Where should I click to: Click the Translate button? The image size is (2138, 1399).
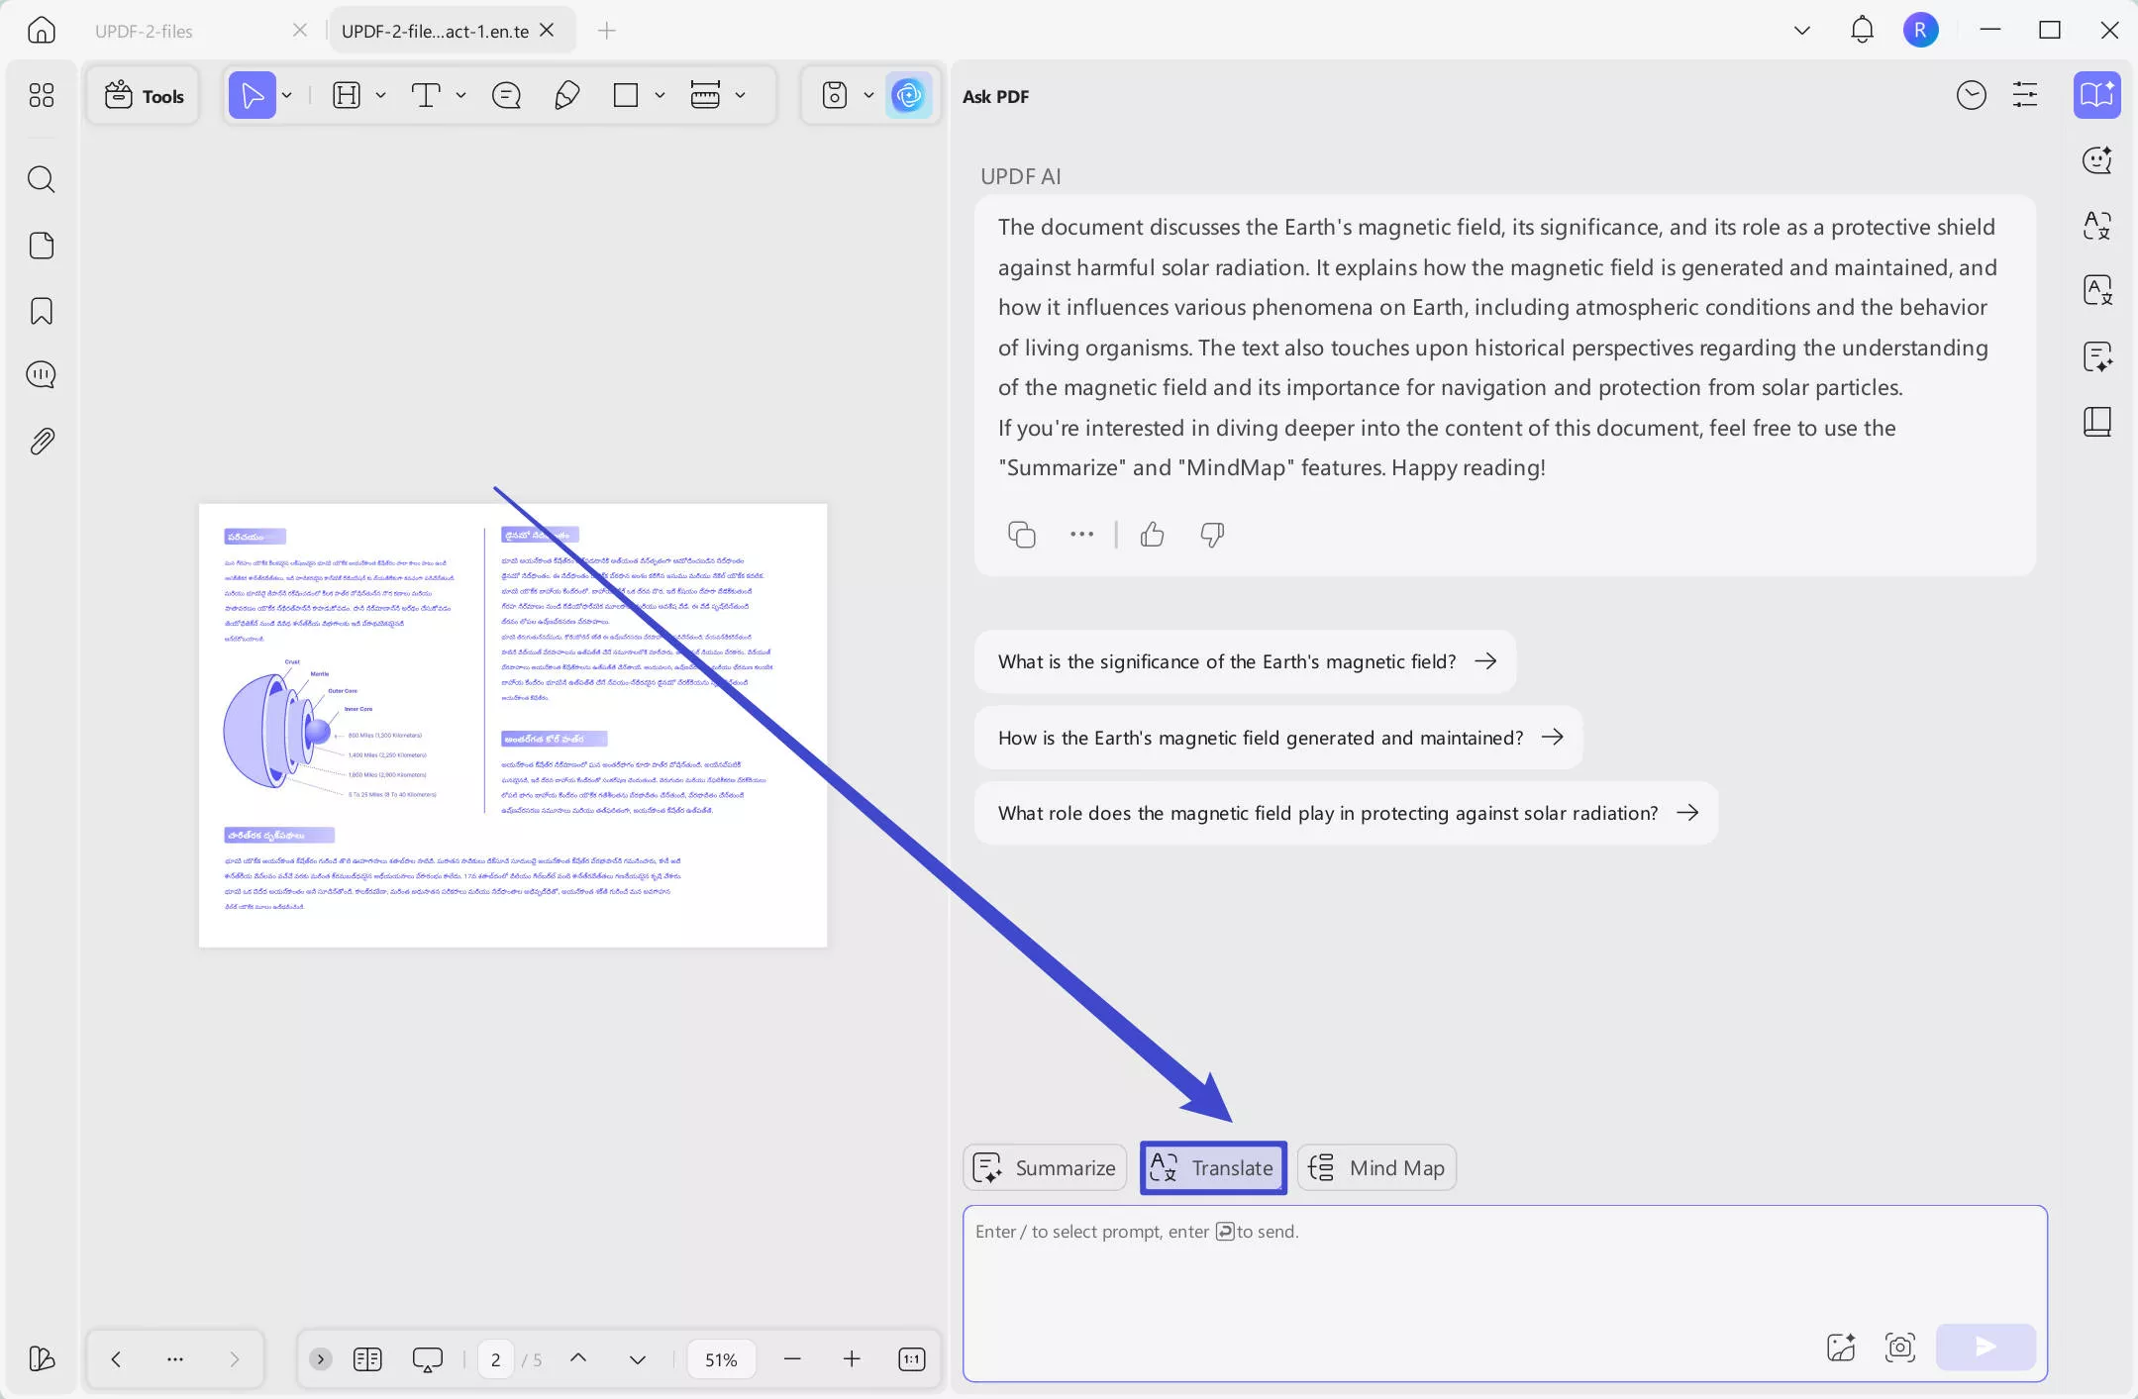pyautogui.click(x=1213, y=1167)
